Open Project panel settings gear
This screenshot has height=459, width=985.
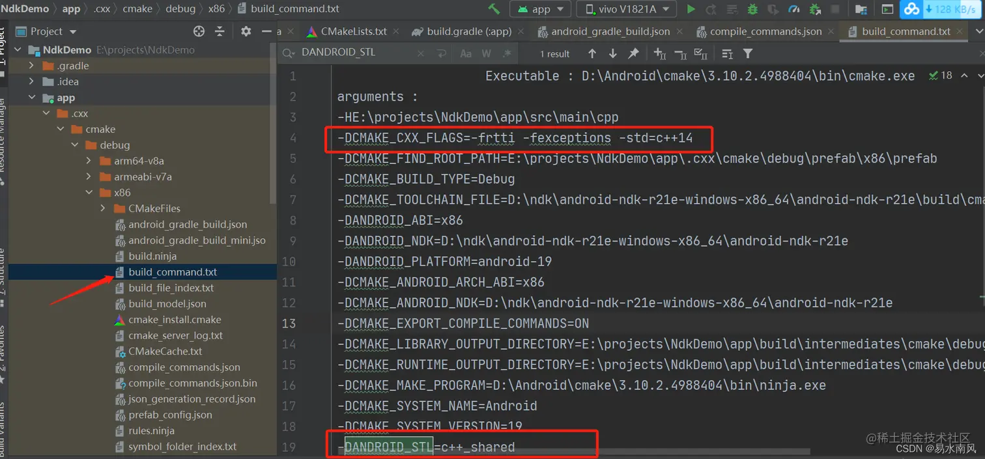246,31
